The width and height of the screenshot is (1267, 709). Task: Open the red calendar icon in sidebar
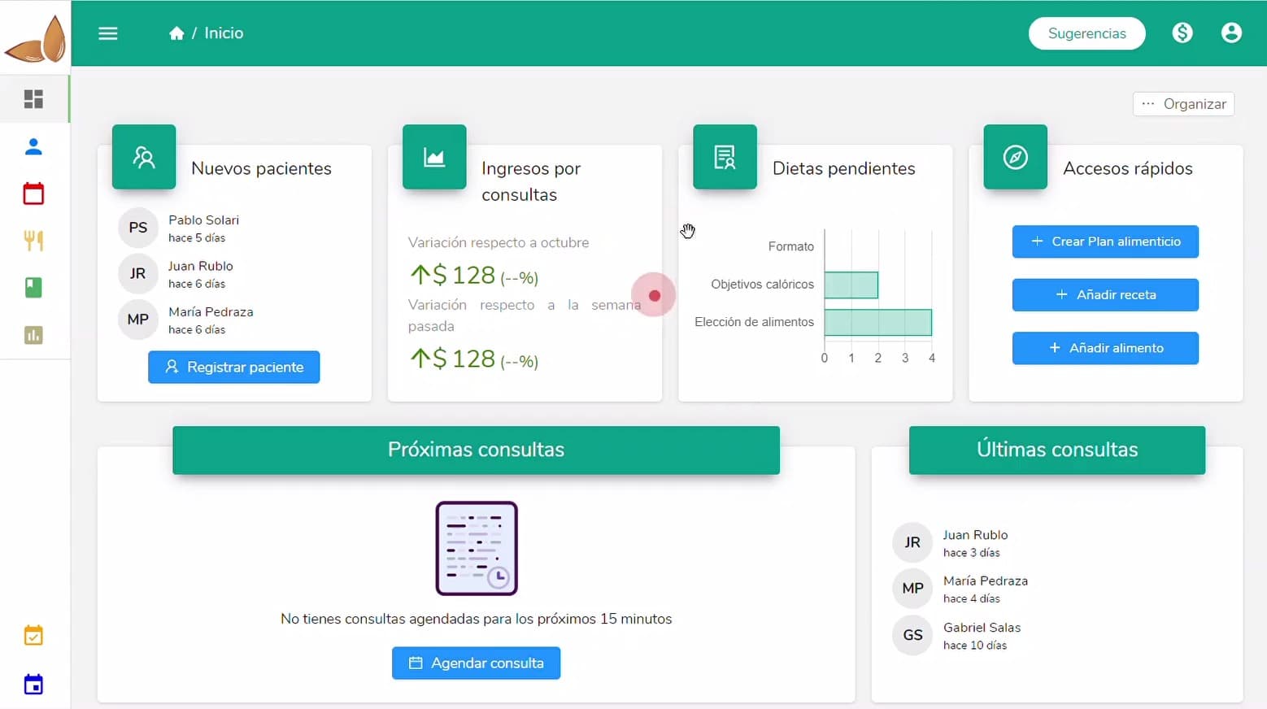pyautogui.click(x=33, y=194)
